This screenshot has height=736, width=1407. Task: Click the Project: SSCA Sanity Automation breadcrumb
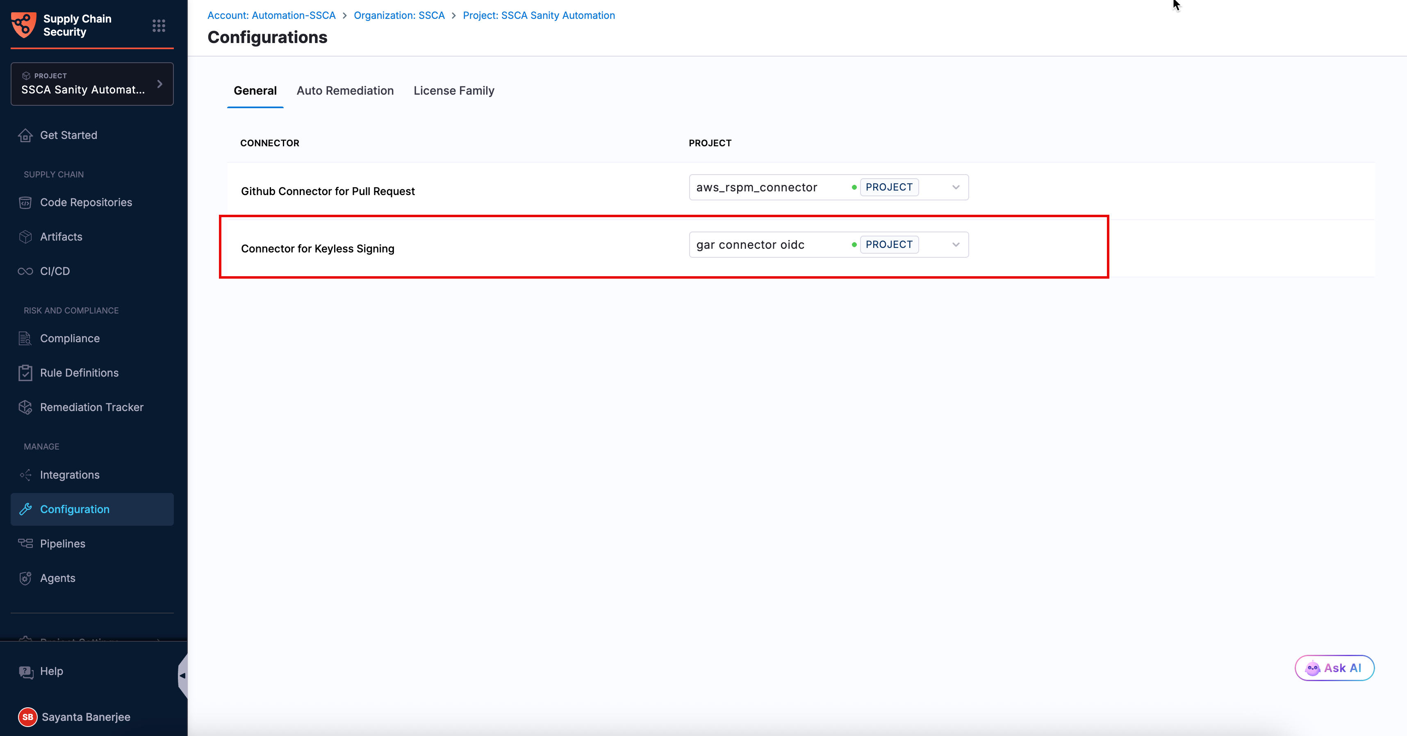coord(539,15)
